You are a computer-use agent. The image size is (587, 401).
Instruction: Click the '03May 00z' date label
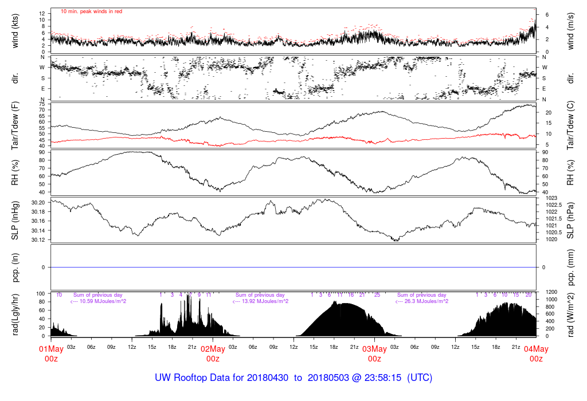pyautogui.click(x=374, y=354)
